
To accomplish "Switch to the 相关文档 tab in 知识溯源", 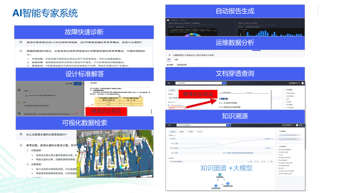I will pyautogui.click(x=199, y=132).
